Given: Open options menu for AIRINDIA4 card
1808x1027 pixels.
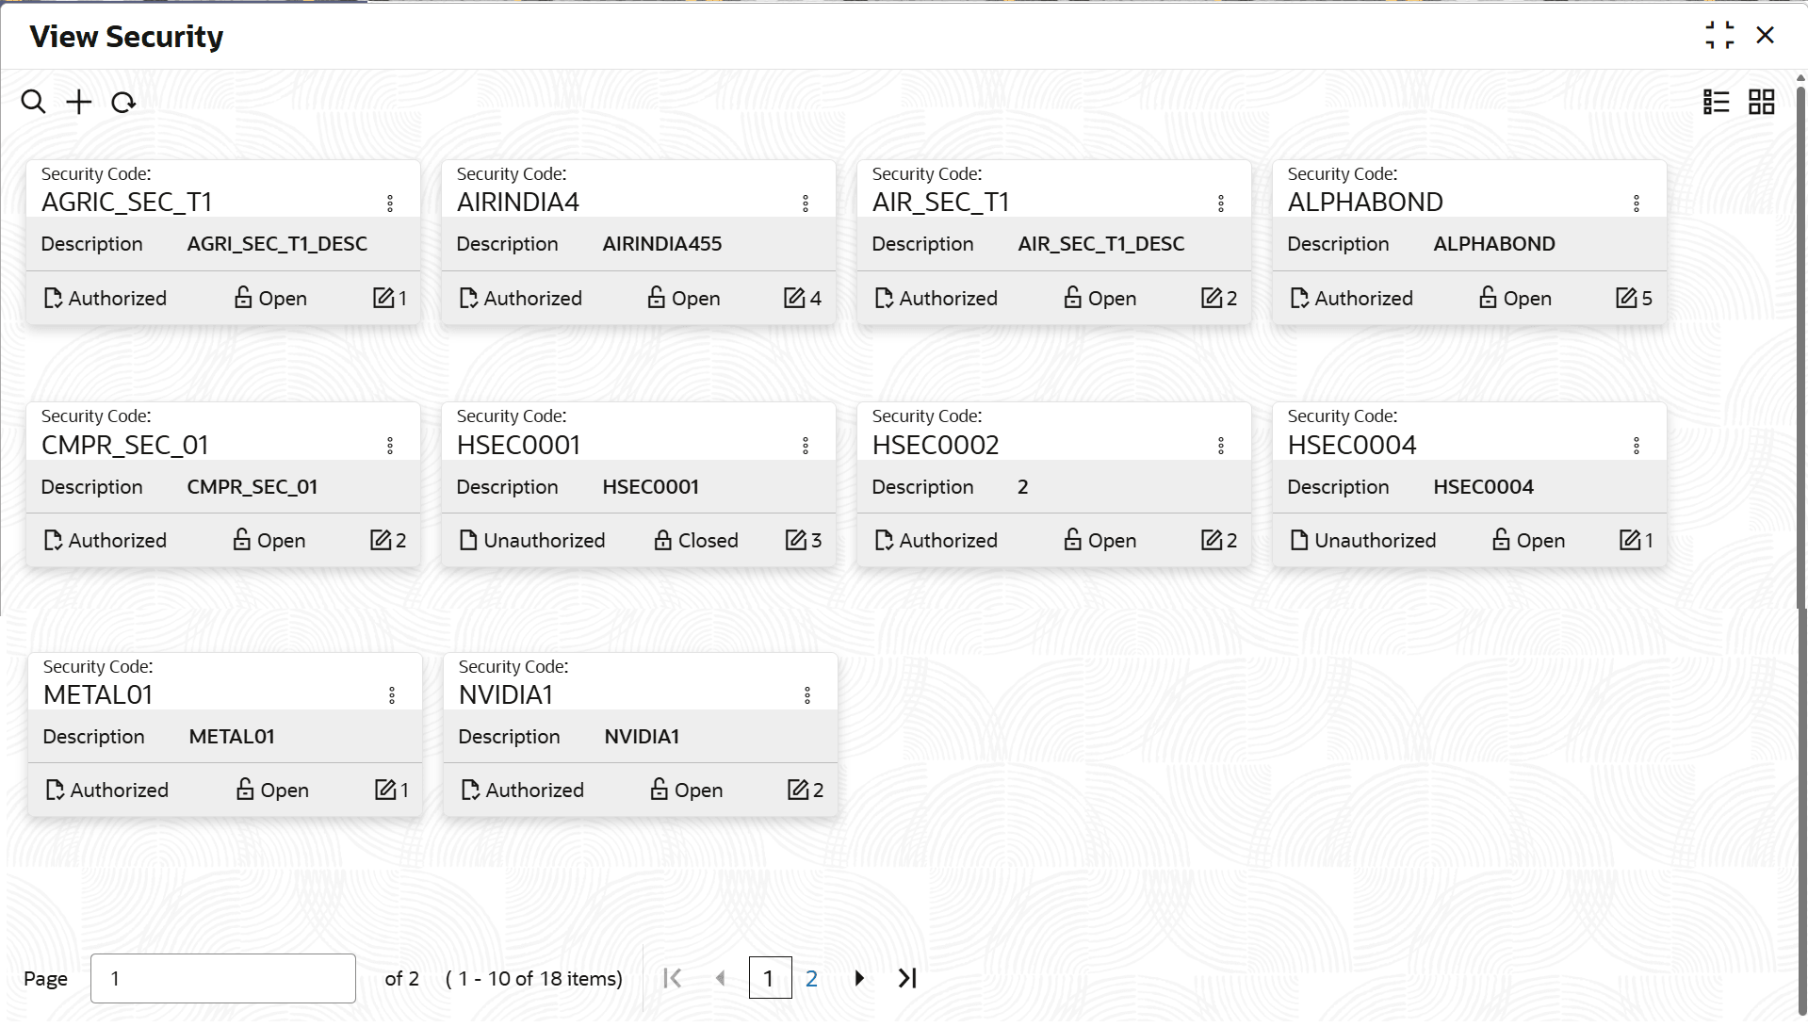Looking at the screenshot, I should (806, 204).
